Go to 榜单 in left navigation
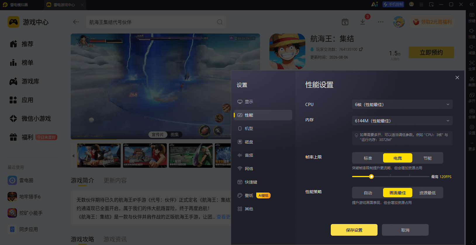476x245 pixels. pos(22,63)
